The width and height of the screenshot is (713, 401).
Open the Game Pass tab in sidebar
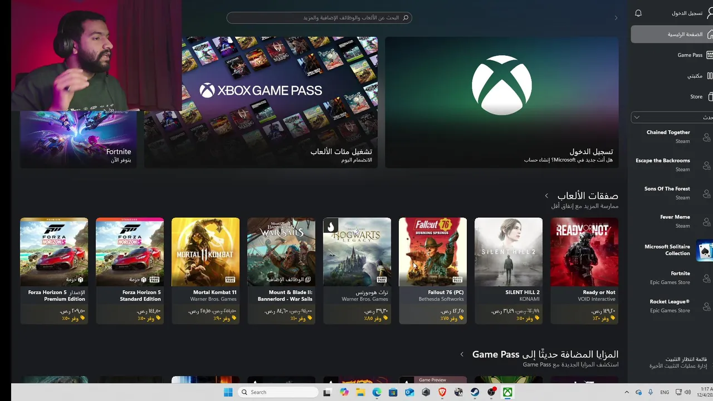[x=672, y=55]
